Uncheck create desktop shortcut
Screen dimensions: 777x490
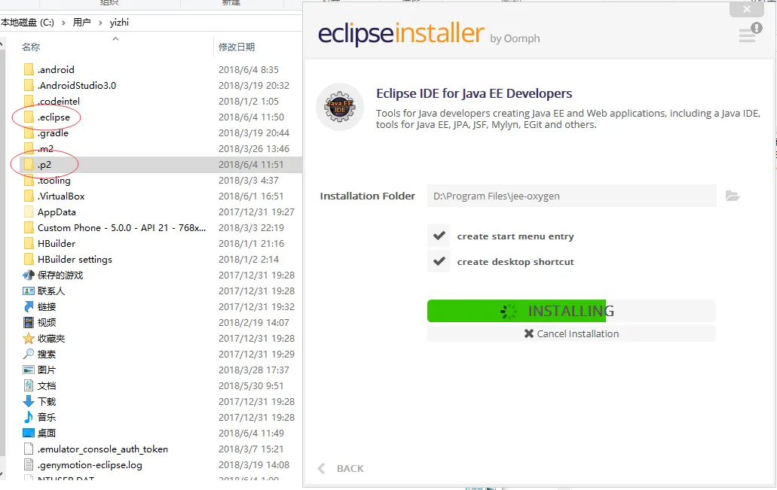click(439, 261)
